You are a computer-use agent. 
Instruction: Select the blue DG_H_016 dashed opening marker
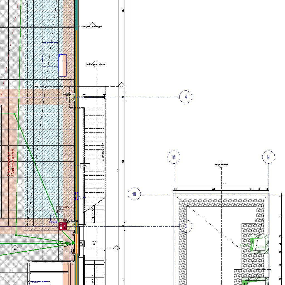coord(53,218)
